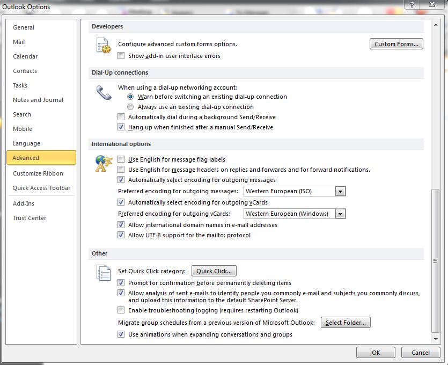Select Always use an existing dial-up connection
448x365 pixels.
tap(130, 107)
